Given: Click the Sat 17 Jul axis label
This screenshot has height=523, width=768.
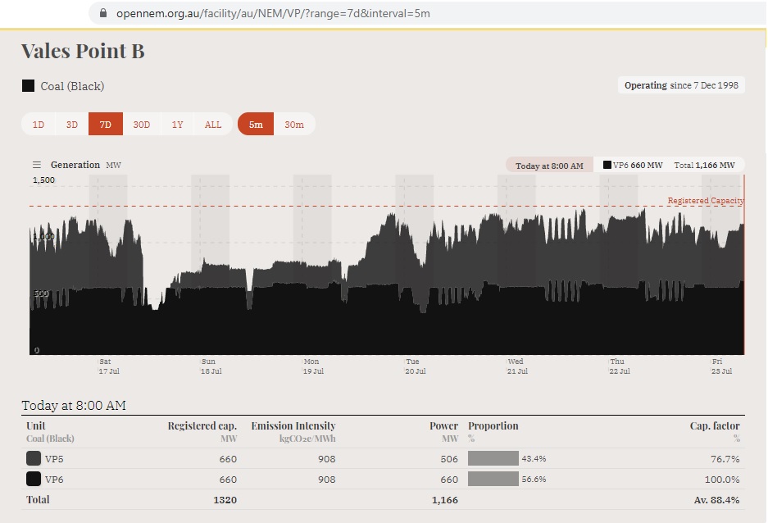Looking at the screenshot, I should (x=109, y=366).
